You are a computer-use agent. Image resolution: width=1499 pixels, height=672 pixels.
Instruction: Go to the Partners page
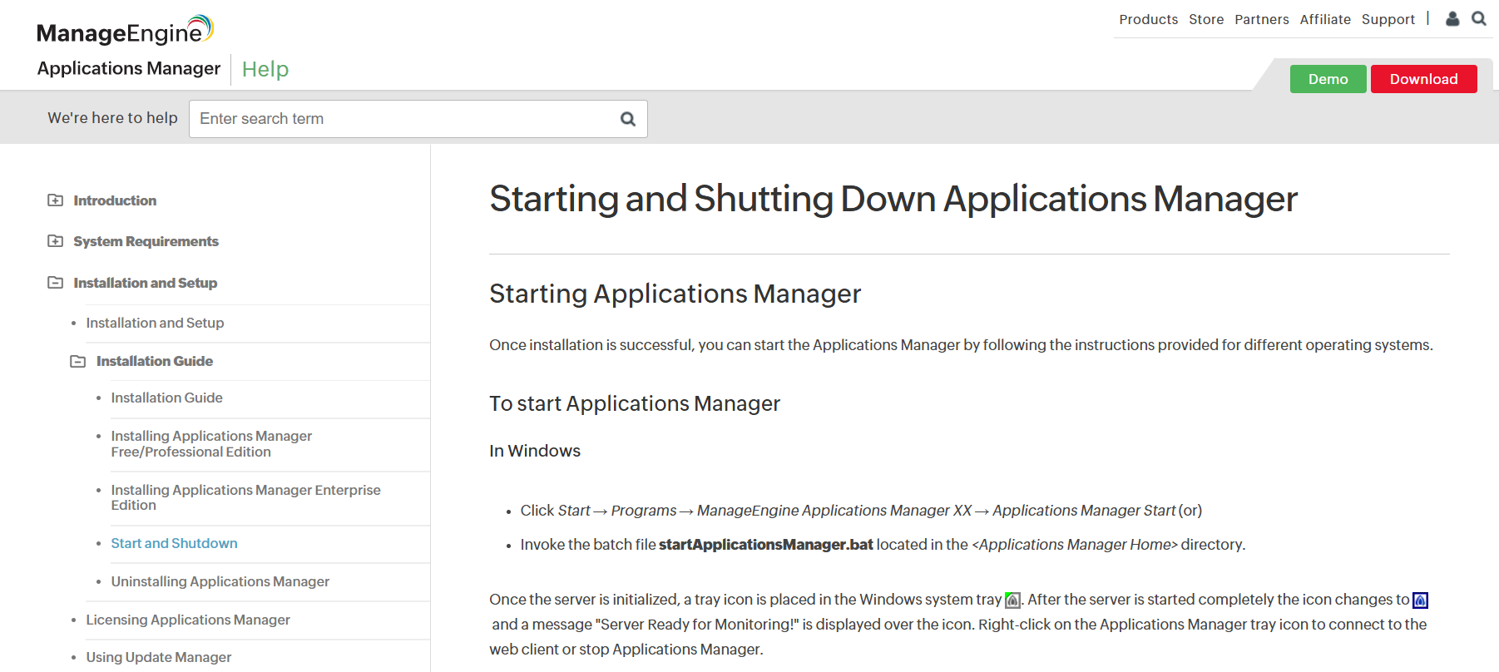(x=1261, y=19)
